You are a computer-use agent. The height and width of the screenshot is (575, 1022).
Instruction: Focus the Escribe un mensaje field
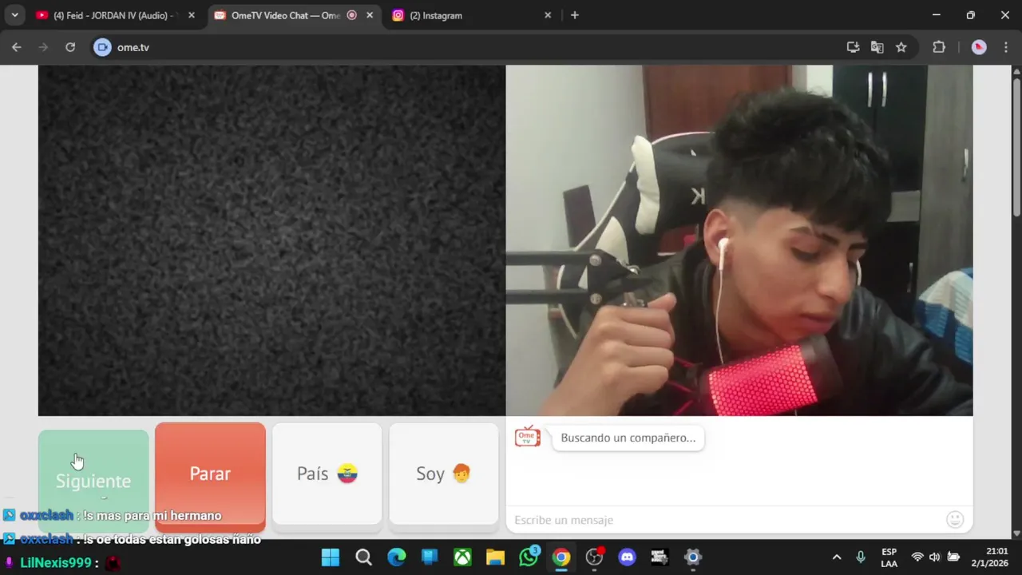tap(725, 520)
